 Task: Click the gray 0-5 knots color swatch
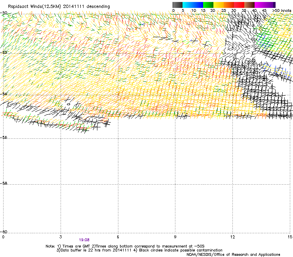pos(177,5)
